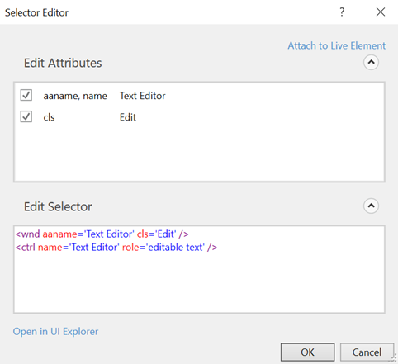This screenshot has height=364, width=398.
Task: Dismiss dialog with Cancel button
Action: (367, 352)
